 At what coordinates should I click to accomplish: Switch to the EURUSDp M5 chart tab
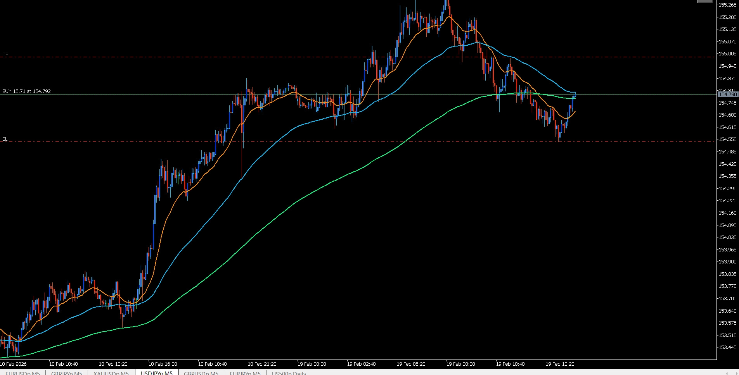click(x=22, y=373)
